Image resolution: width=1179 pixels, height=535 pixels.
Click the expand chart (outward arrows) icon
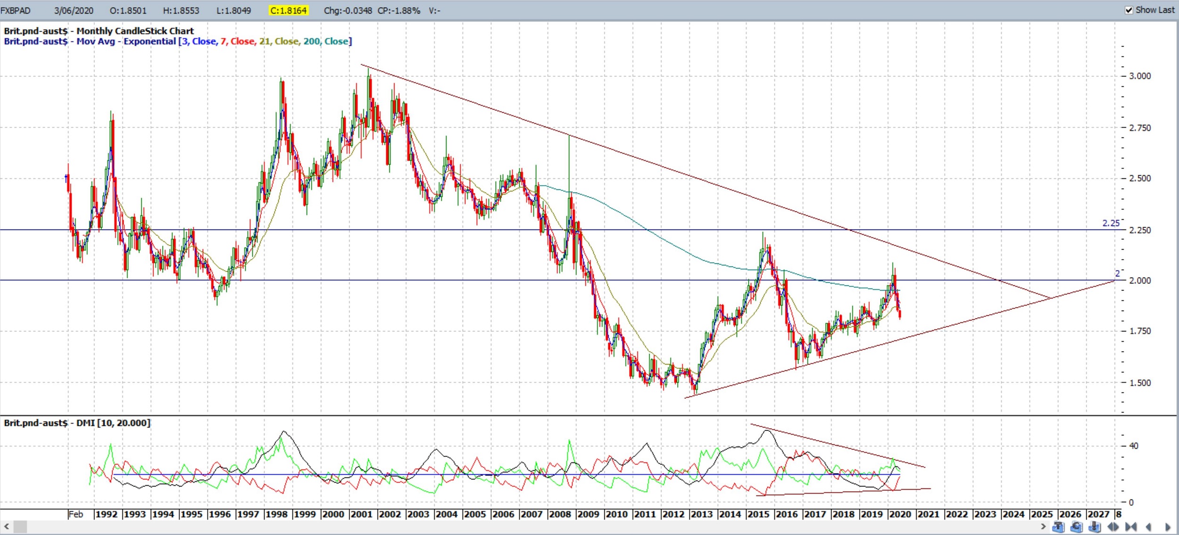1113,527
